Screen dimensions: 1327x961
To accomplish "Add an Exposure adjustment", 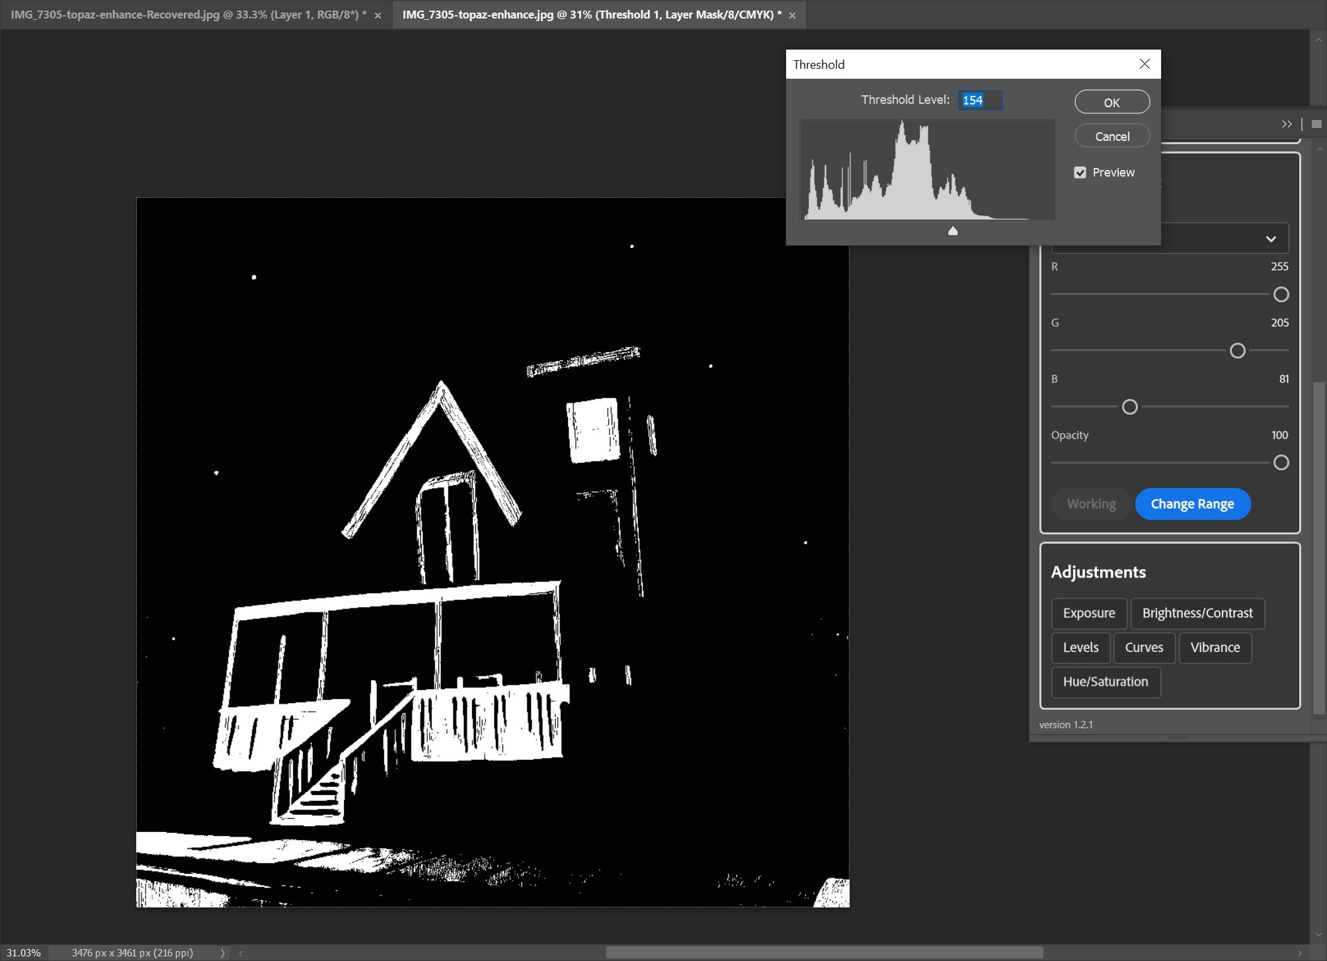I will pyautogui.click(x=1089, y=613).
